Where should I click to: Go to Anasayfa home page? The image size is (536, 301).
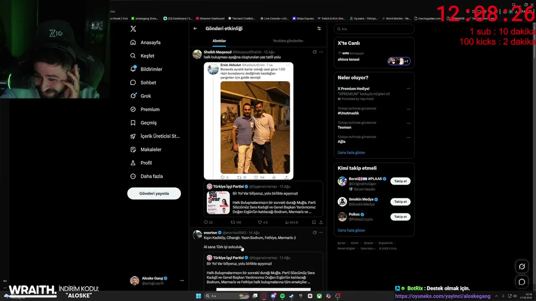point(145,42)
